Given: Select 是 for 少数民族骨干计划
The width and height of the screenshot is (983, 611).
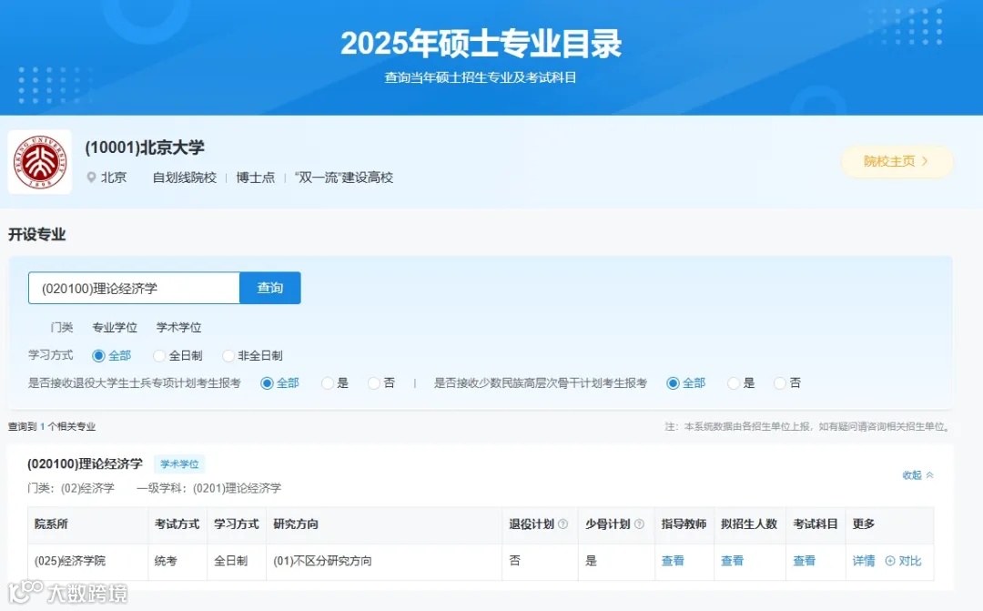Looking at the screenshot, I should pyautogui.click(x=741, y=383).
